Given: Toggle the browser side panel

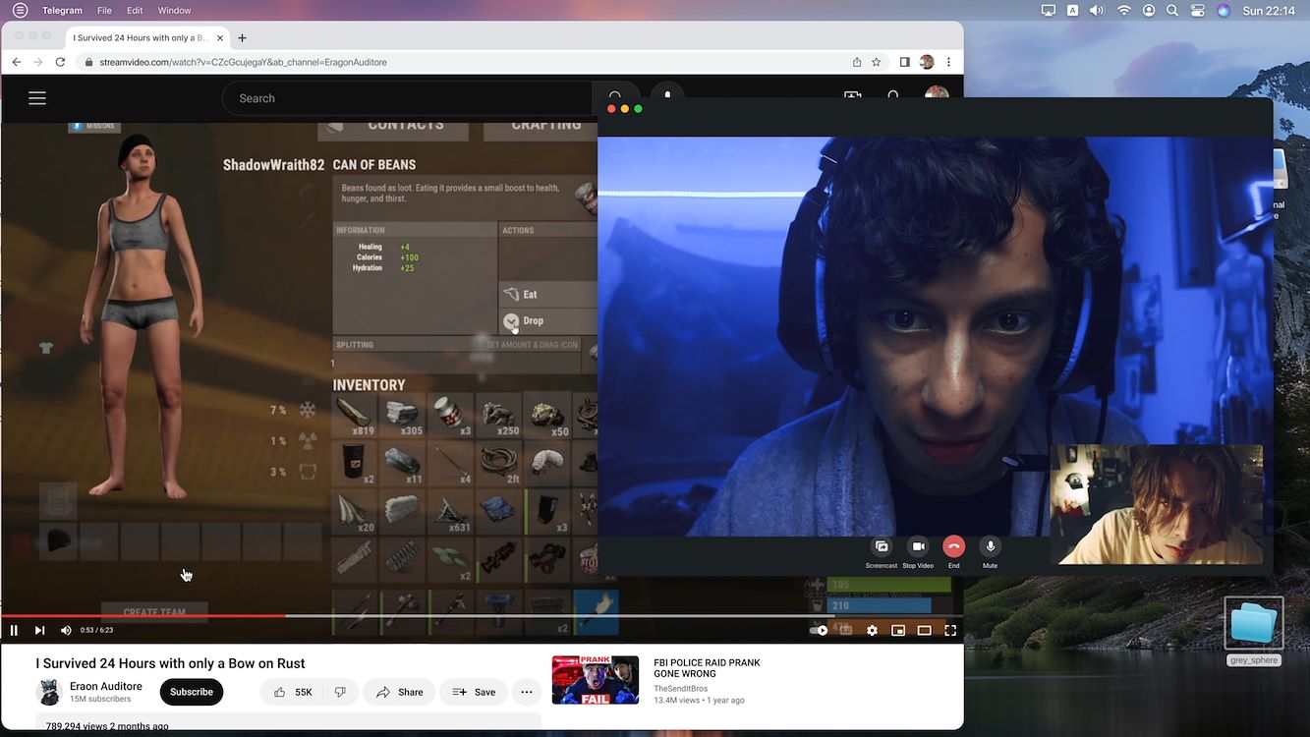Looking at the screenshot, I should 905,62.
